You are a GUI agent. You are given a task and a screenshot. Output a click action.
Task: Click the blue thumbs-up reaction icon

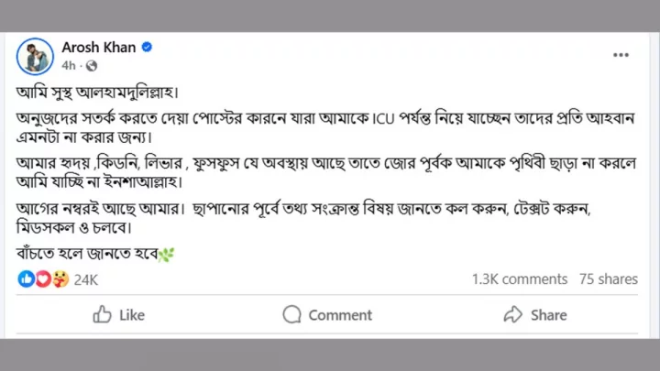tap(26, 278)
